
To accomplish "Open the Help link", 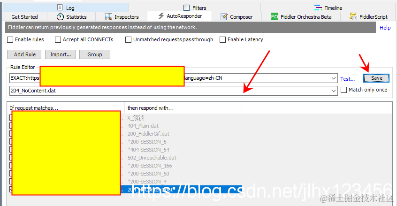I will (x=385, y=28).
